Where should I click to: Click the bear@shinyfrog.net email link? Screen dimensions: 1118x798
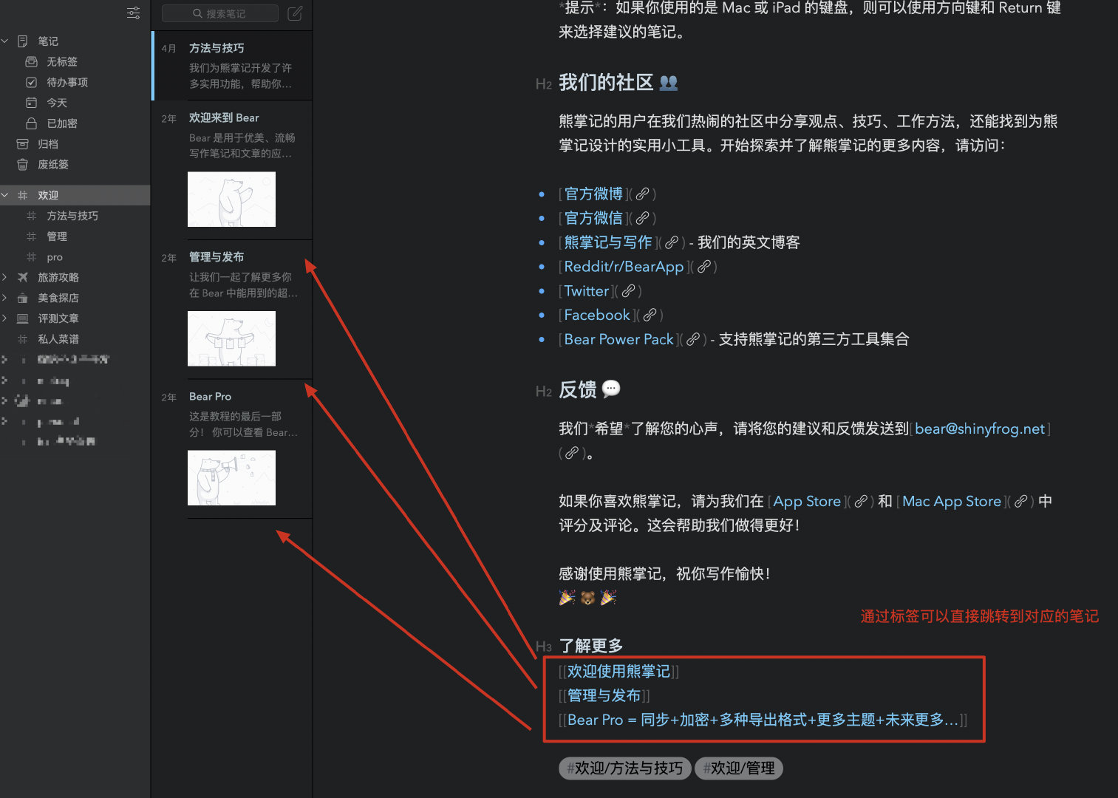click(980, 429)
